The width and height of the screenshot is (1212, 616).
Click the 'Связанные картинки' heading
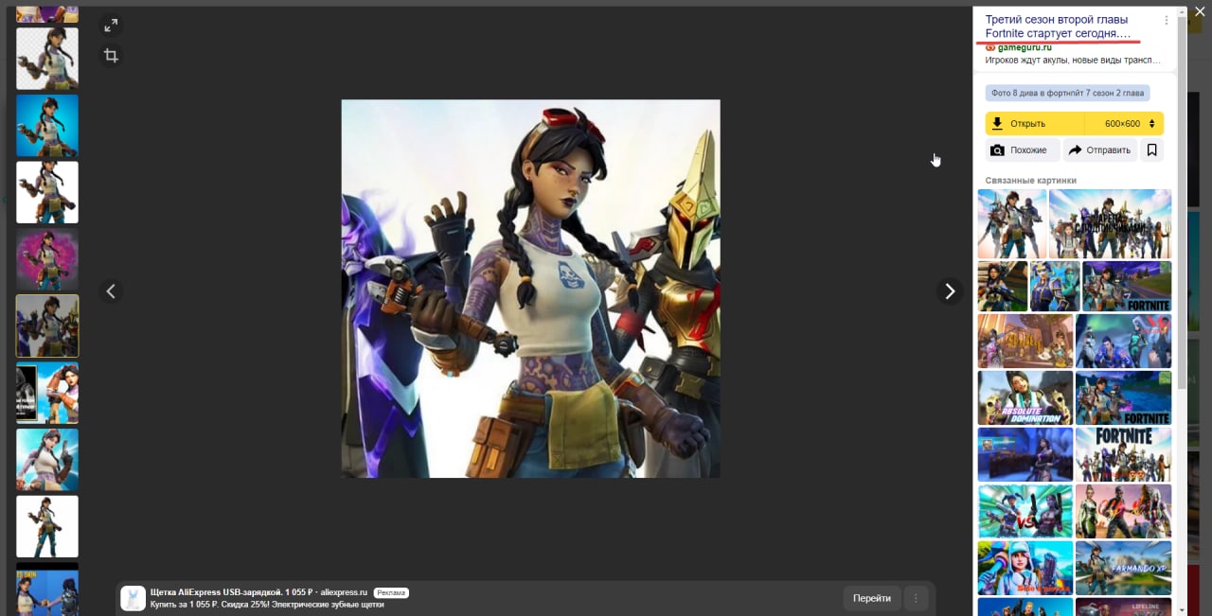(x=1030, y=180)
